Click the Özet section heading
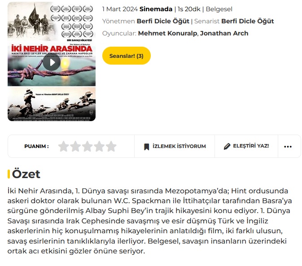Image resolution: width=302 pixels, height=266 pixels. coord(26,174)
